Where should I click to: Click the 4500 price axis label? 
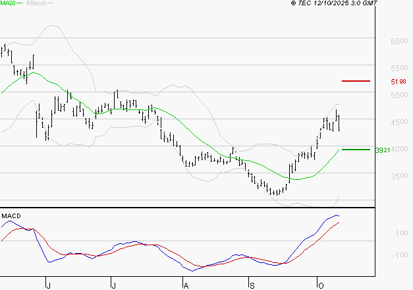[x=399, y=122]
